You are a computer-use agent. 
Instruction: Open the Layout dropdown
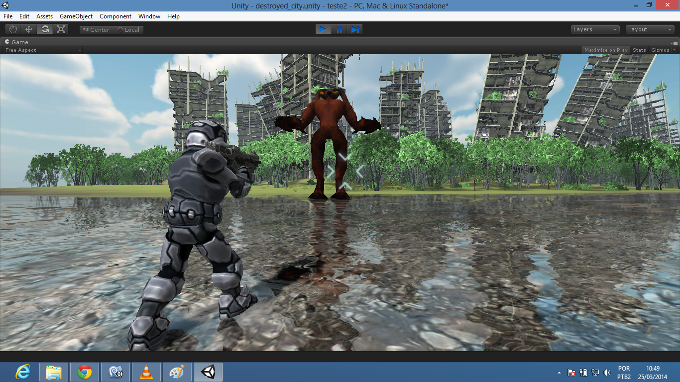650,29
